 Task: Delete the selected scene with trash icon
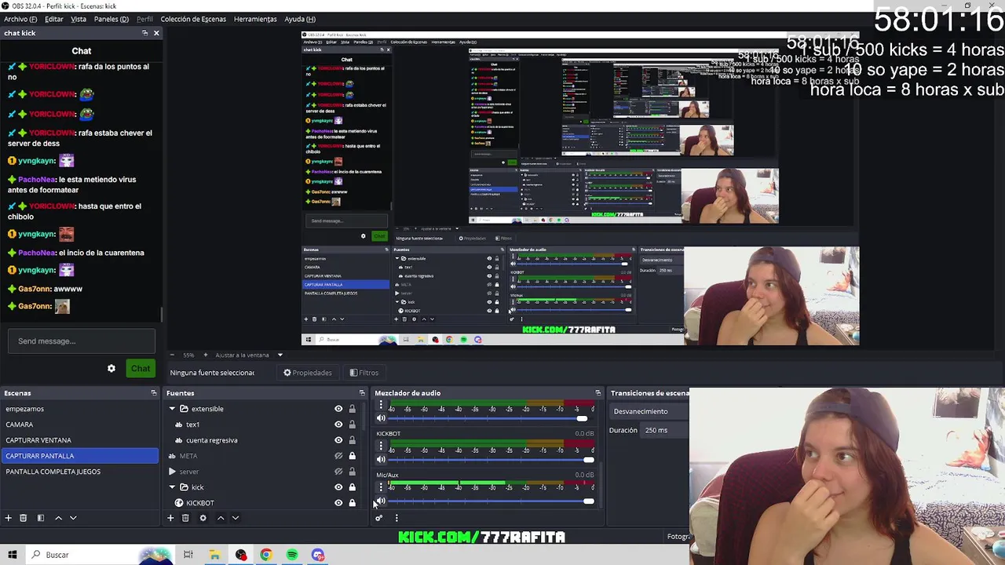(x=24, y=518)
